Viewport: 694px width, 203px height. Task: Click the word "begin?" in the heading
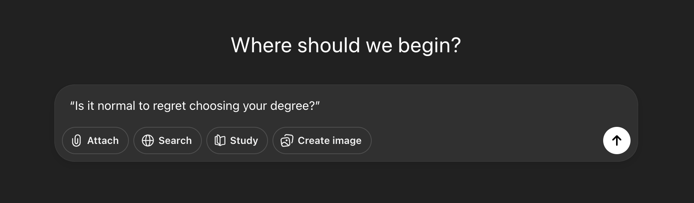429,45
